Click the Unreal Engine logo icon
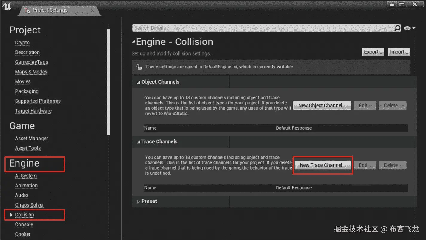 (7, 6)
